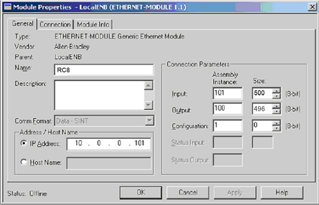Click the Module Properties title bar icon
This screenshot has width=319, height=205.
click(7, 7)
